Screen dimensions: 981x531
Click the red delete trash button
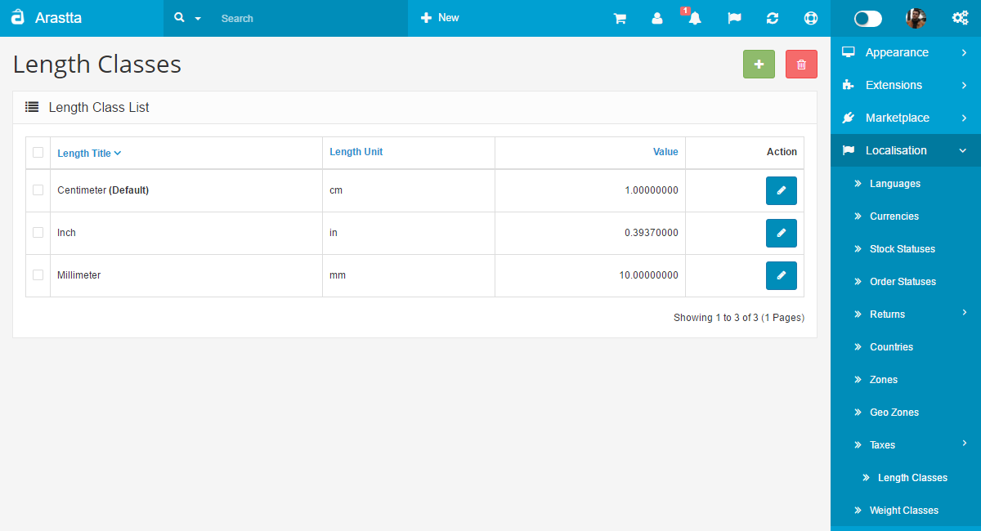(x=801, y=65)
